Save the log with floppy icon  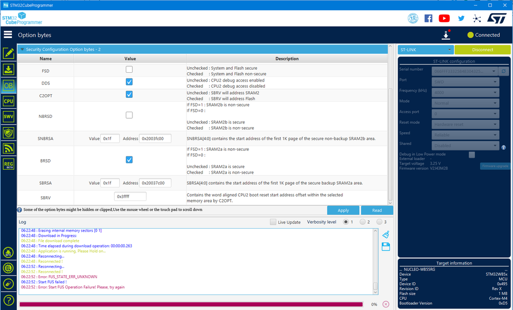click(x=386, y=246)
